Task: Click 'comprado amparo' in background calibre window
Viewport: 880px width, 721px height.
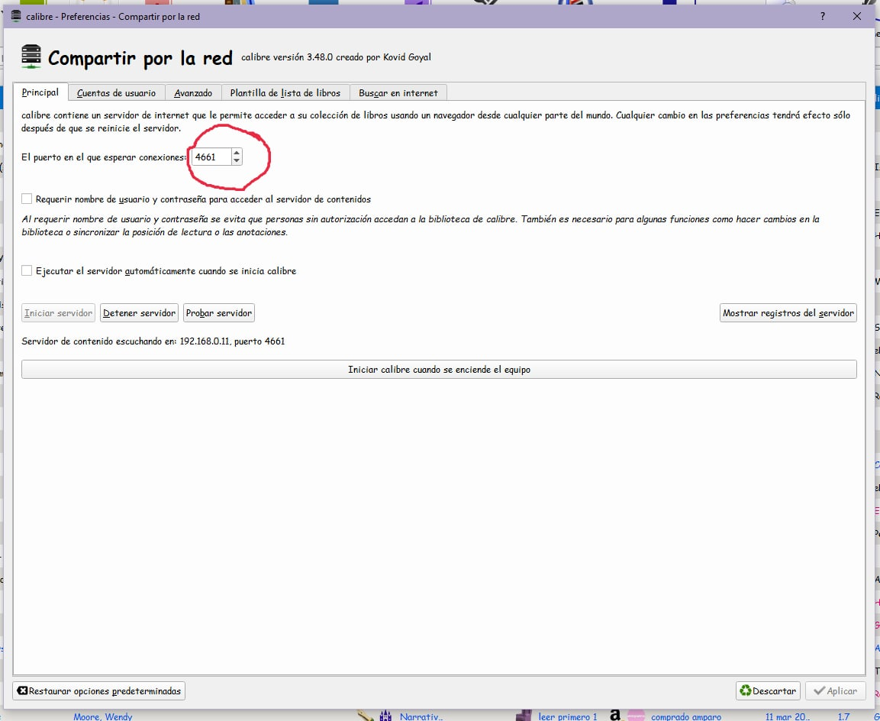Action: pyautogui.click(x=686, y=716)
